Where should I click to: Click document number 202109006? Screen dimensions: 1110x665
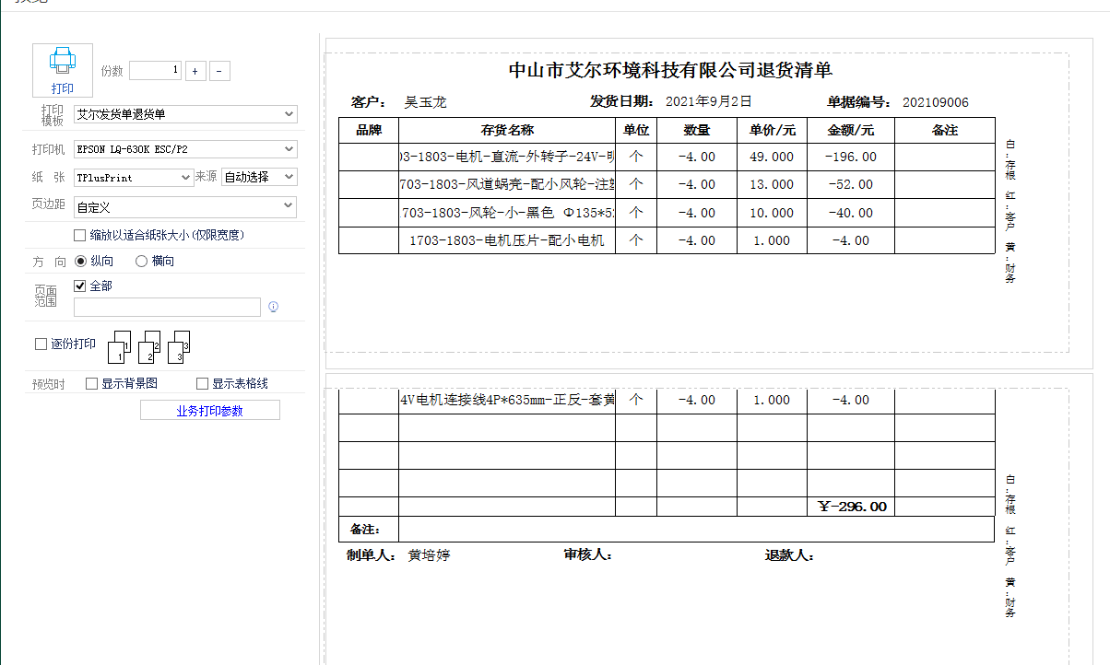(x=936, y=102)
